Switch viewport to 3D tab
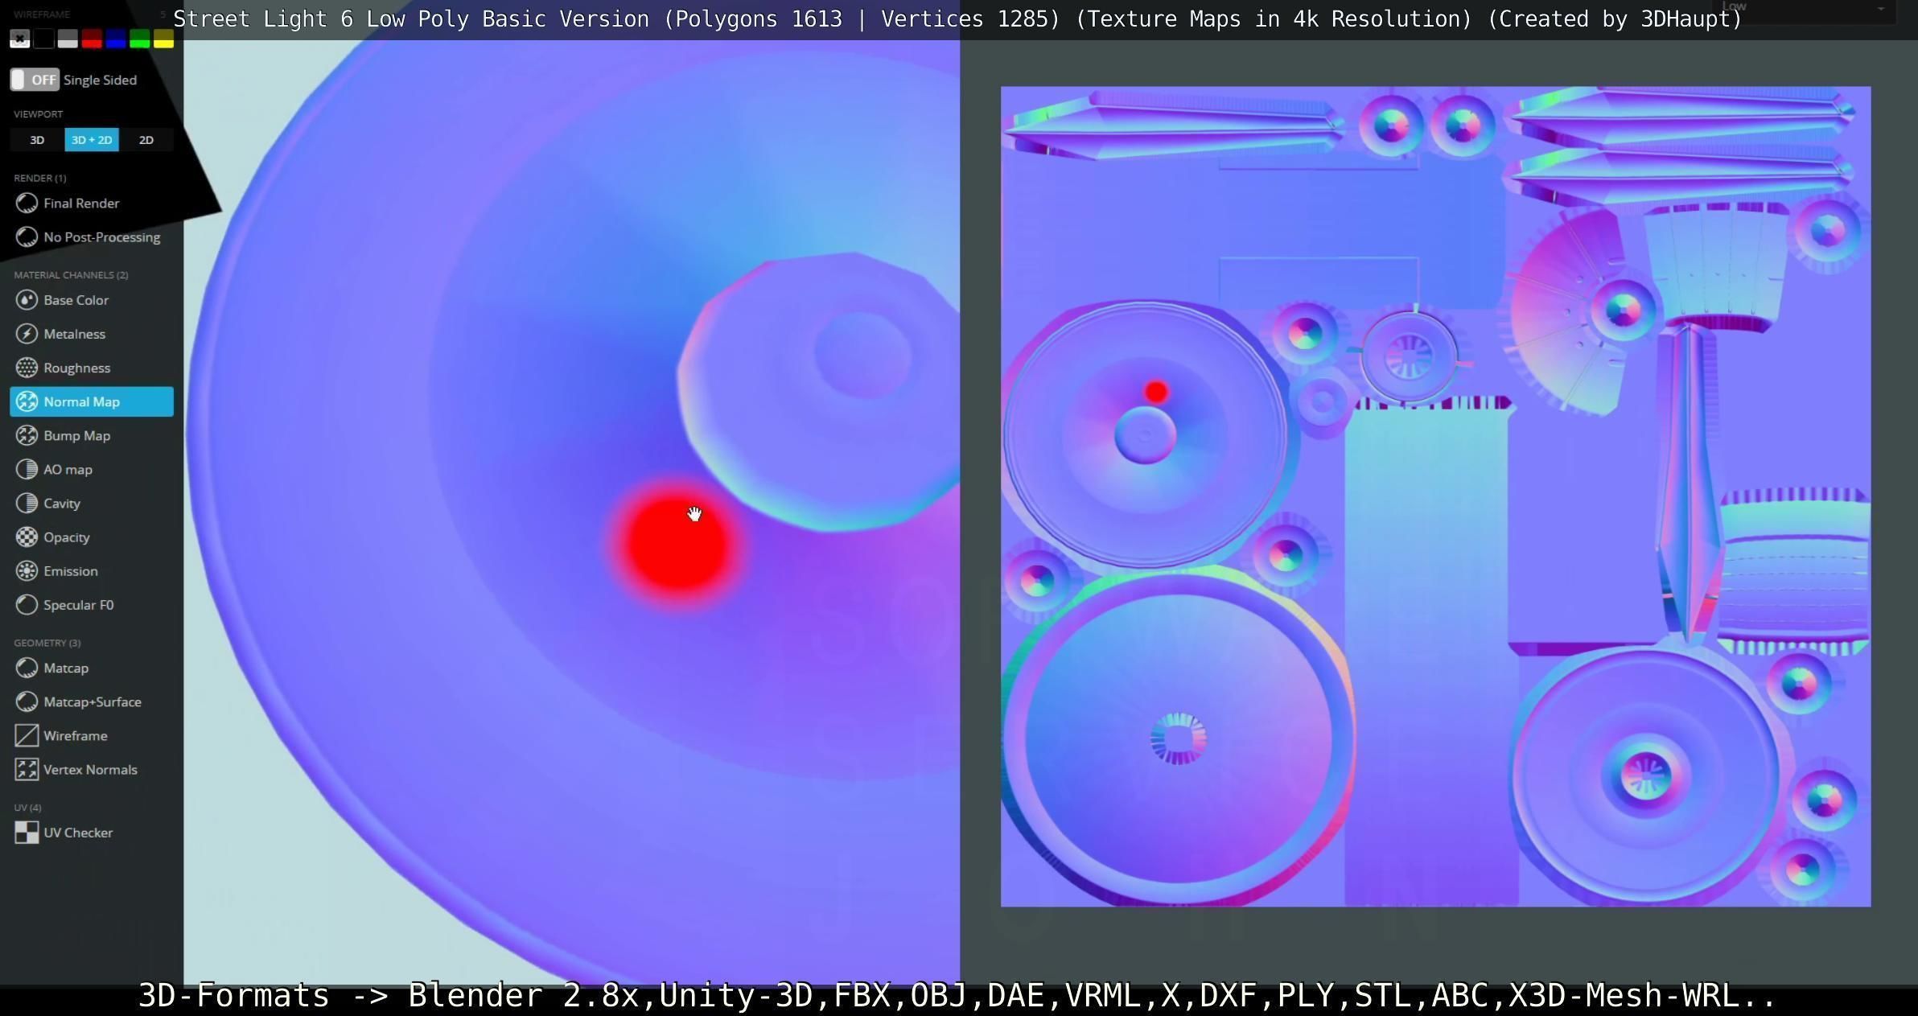 pyautogui.click(x=37, y=140)
